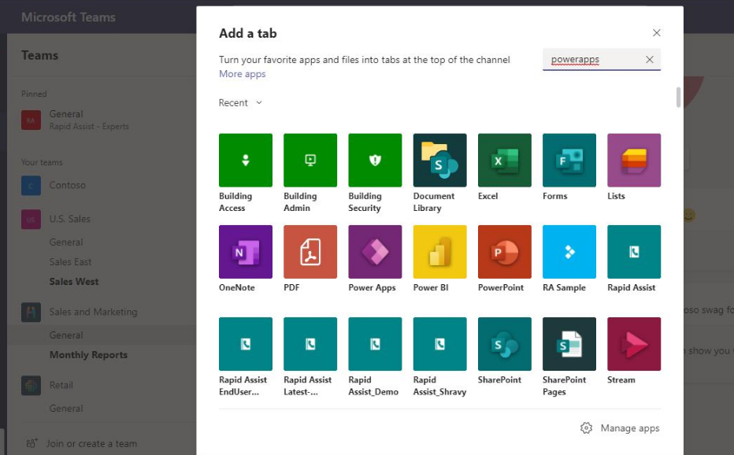Add the Document Library tab
Screen dimensions: 734x455
pyautogui.click(x=439, y=160)
